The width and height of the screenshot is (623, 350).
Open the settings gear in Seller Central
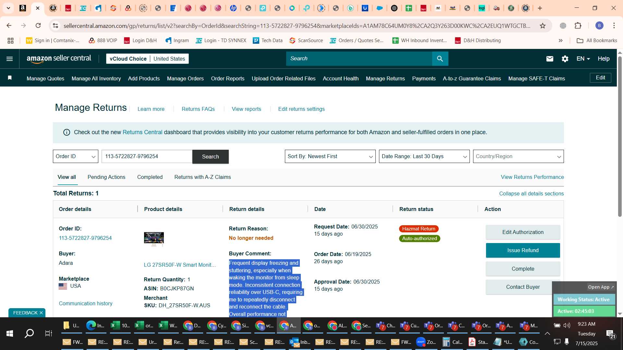tap(565, 59)
